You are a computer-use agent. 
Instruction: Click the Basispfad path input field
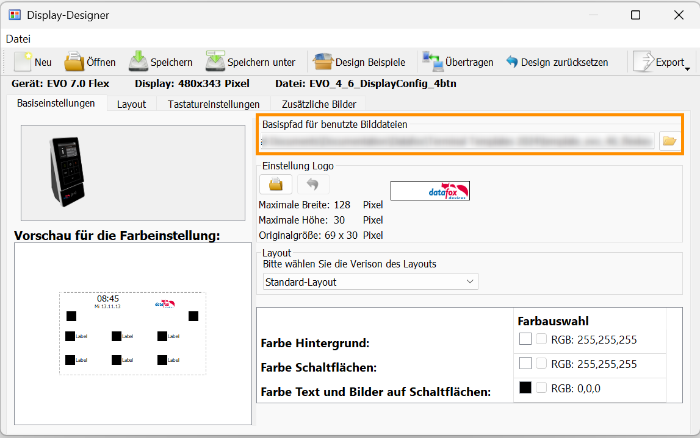(458, 141)
